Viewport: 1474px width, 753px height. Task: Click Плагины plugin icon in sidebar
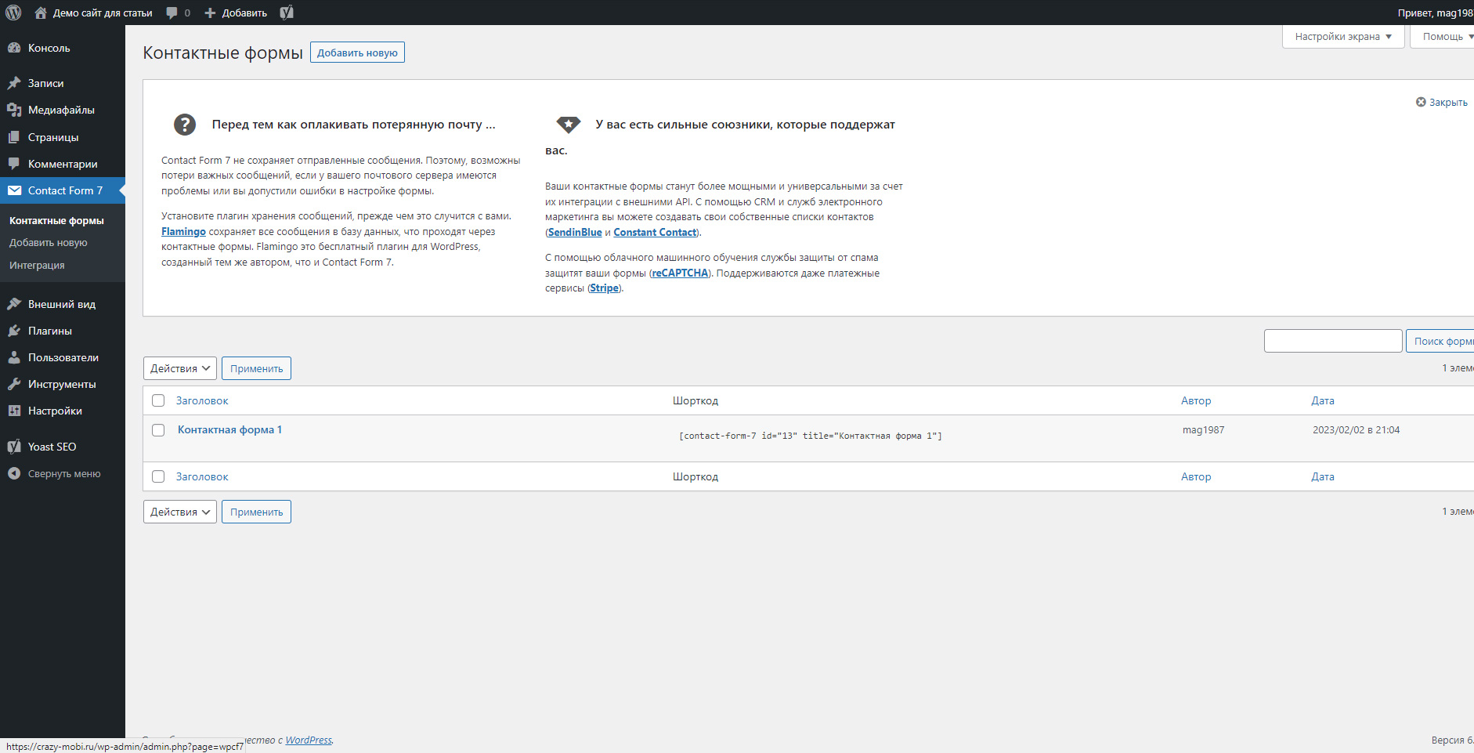14,331
